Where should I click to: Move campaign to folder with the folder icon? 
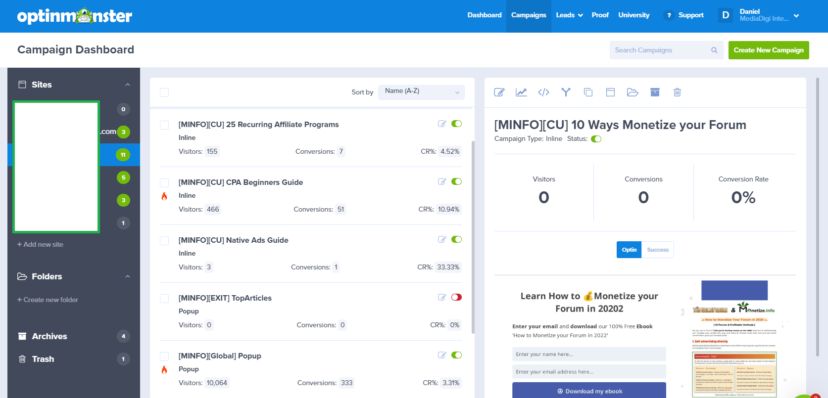(633, 92)
